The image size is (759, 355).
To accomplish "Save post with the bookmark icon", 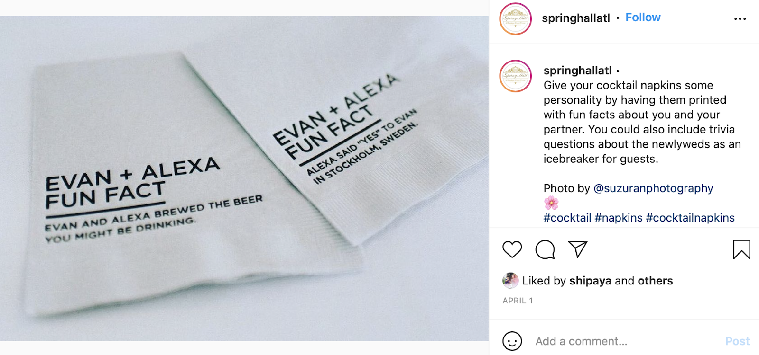I will pos(741,249).
